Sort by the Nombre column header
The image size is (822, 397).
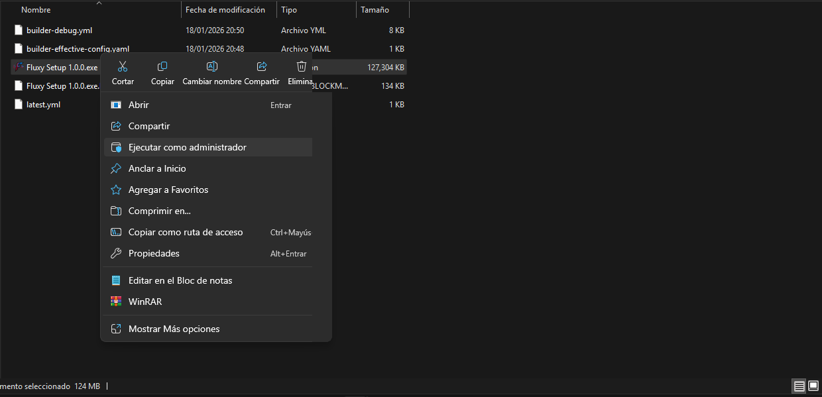pyautogui.click(x=36, y=10)
